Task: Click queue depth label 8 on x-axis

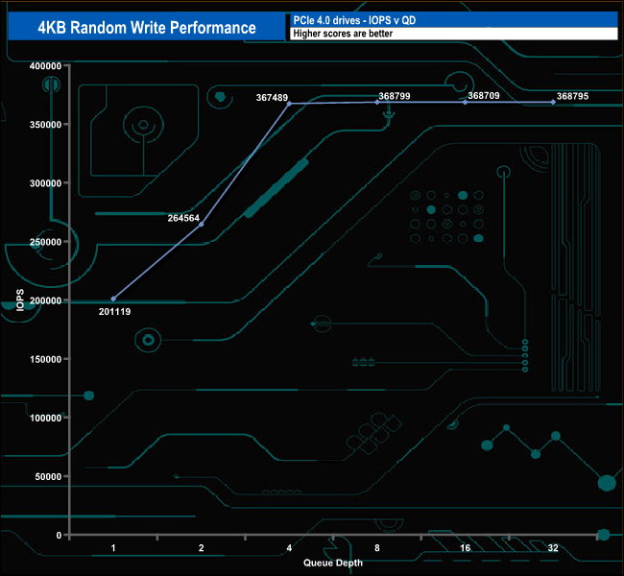Action: (x=377, y=548)
